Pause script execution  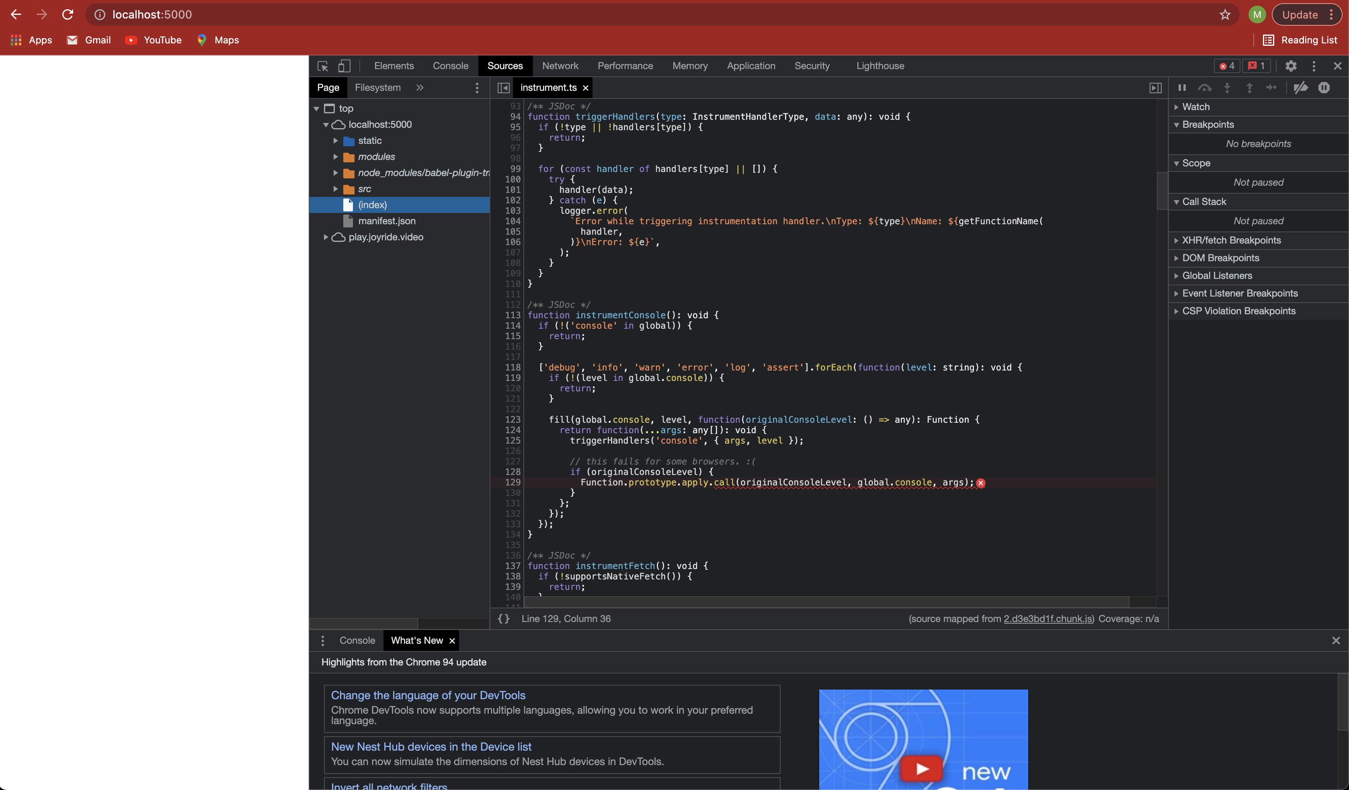(1182, 88)
